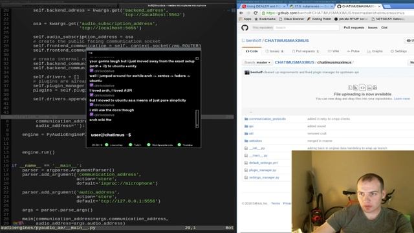Click 'engine.run()' line in editor
Viewport: 414px width, 233px height.
point(39,153)
